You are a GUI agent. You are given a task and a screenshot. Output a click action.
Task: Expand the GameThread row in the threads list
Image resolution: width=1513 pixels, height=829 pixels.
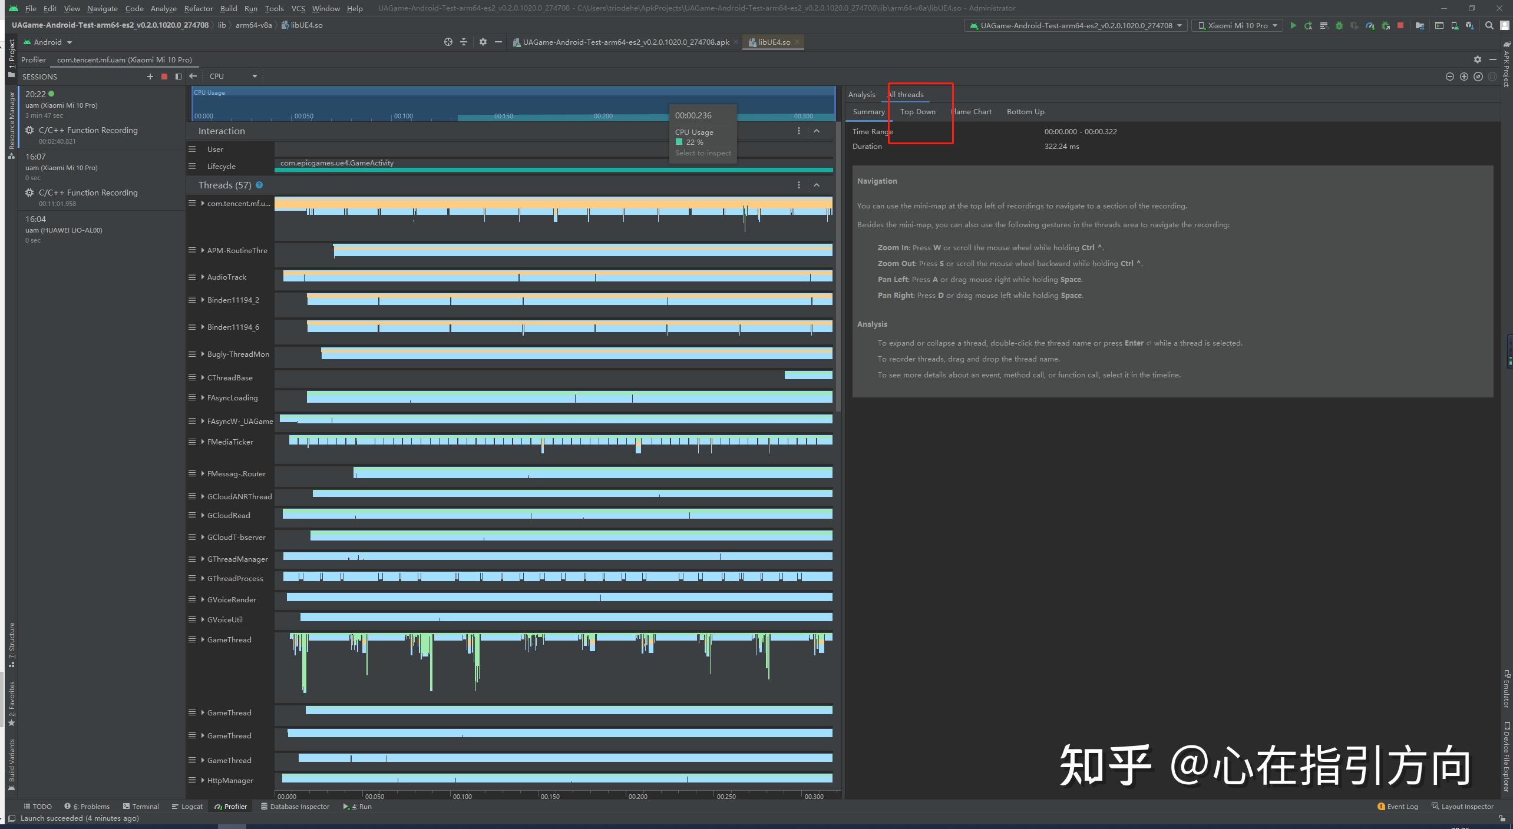click(201, 639)
